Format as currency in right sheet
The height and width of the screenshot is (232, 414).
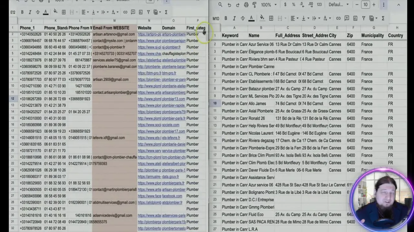point(285,5)
